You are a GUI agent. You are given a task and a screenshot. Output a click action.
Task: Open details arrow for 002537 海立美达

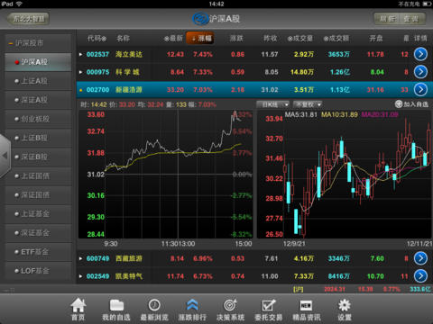coord(420,54)
